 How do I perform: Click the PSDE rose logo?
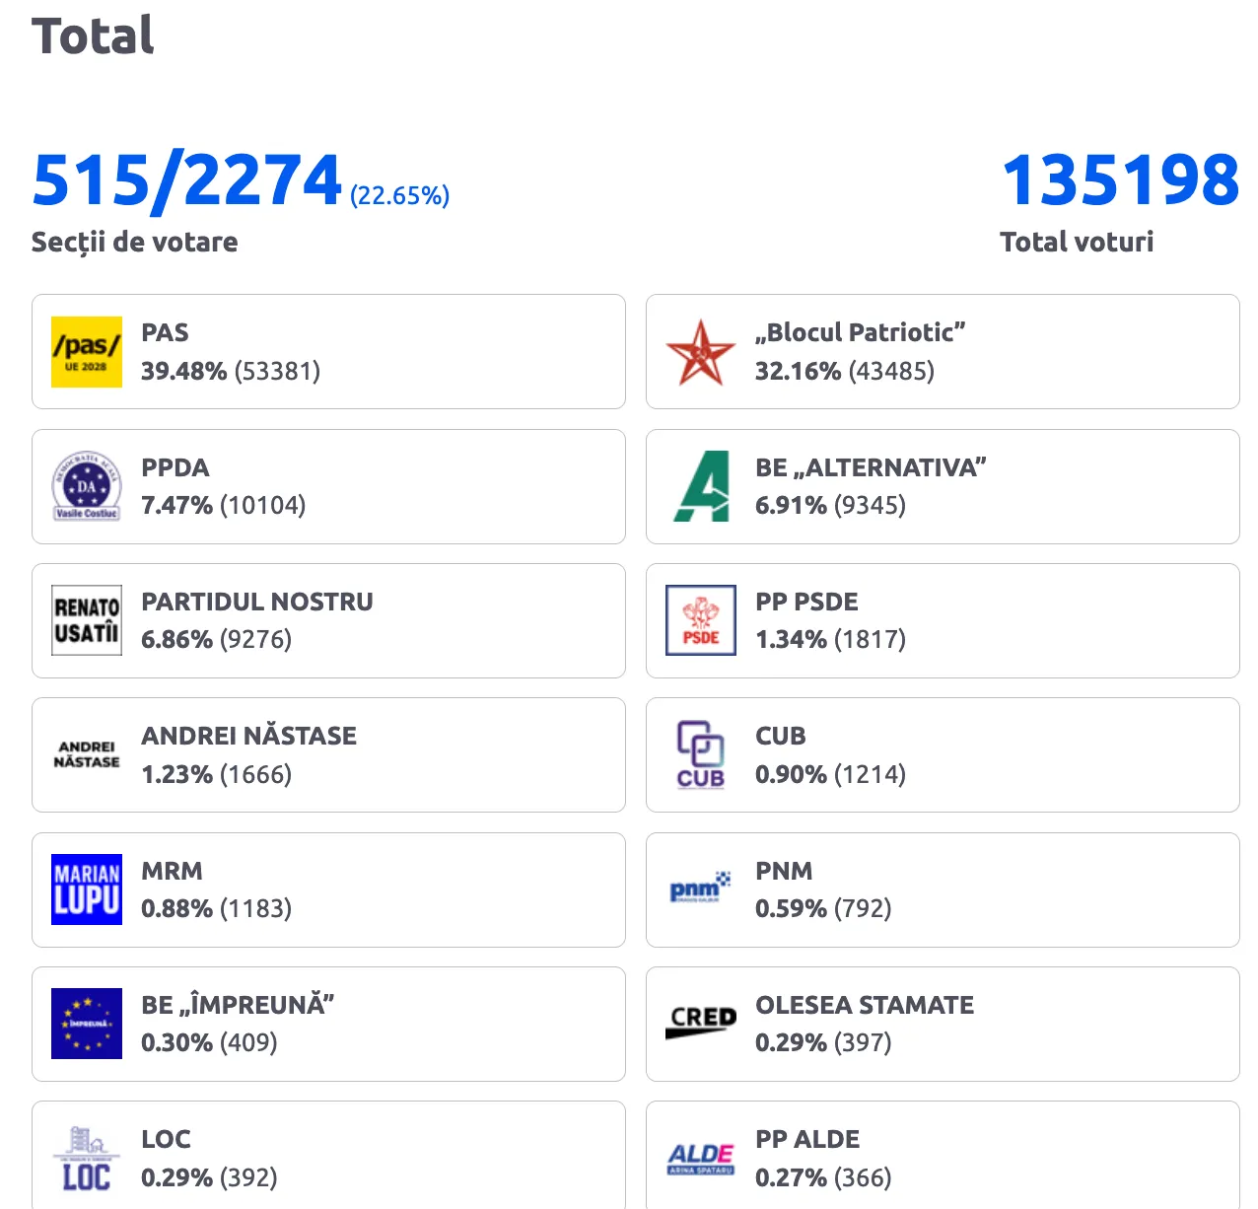pos(701,620)
